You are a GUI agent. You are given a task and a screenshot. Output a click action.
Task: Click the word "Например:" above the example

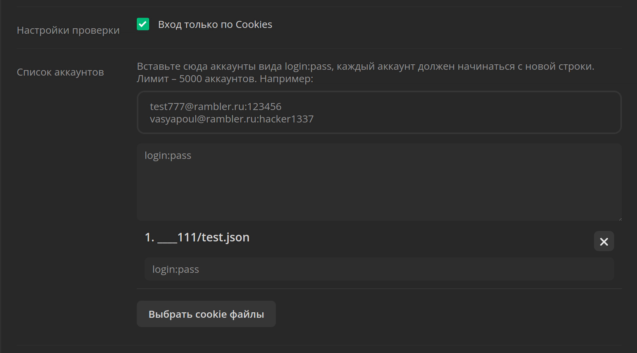pyautogui.click(x=286, y=79)
